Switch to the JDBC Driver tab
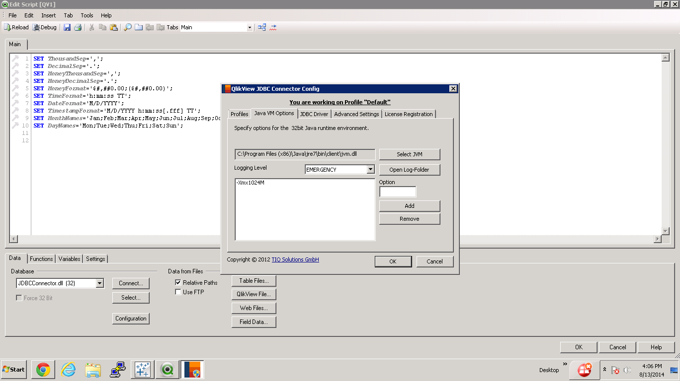The width and height of the screenshot is (680, 381). click(x=314, y=114)
